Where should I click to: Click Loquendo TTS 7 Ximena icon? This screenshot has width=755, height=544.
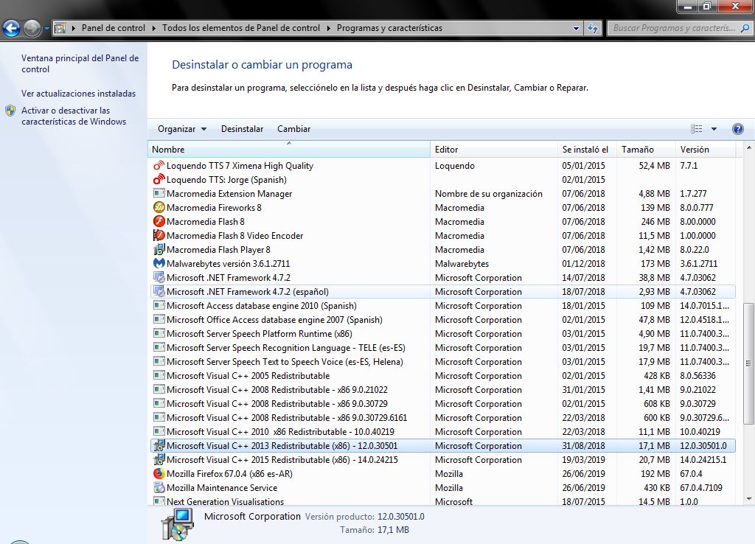[159, 166]
